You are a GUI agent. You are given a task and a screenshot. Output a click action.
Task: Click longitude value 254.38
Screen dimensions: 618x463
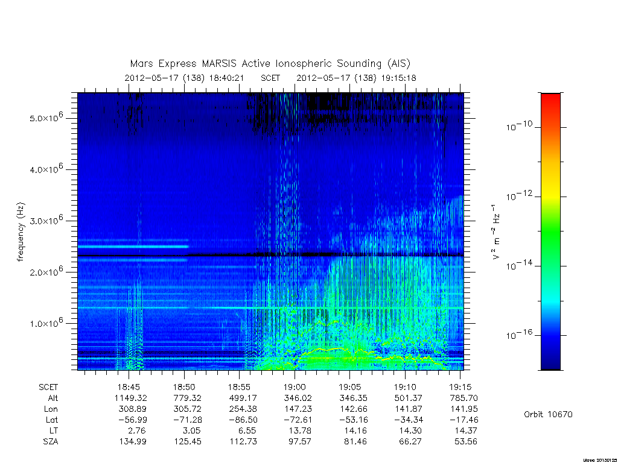tap(243, 409)
